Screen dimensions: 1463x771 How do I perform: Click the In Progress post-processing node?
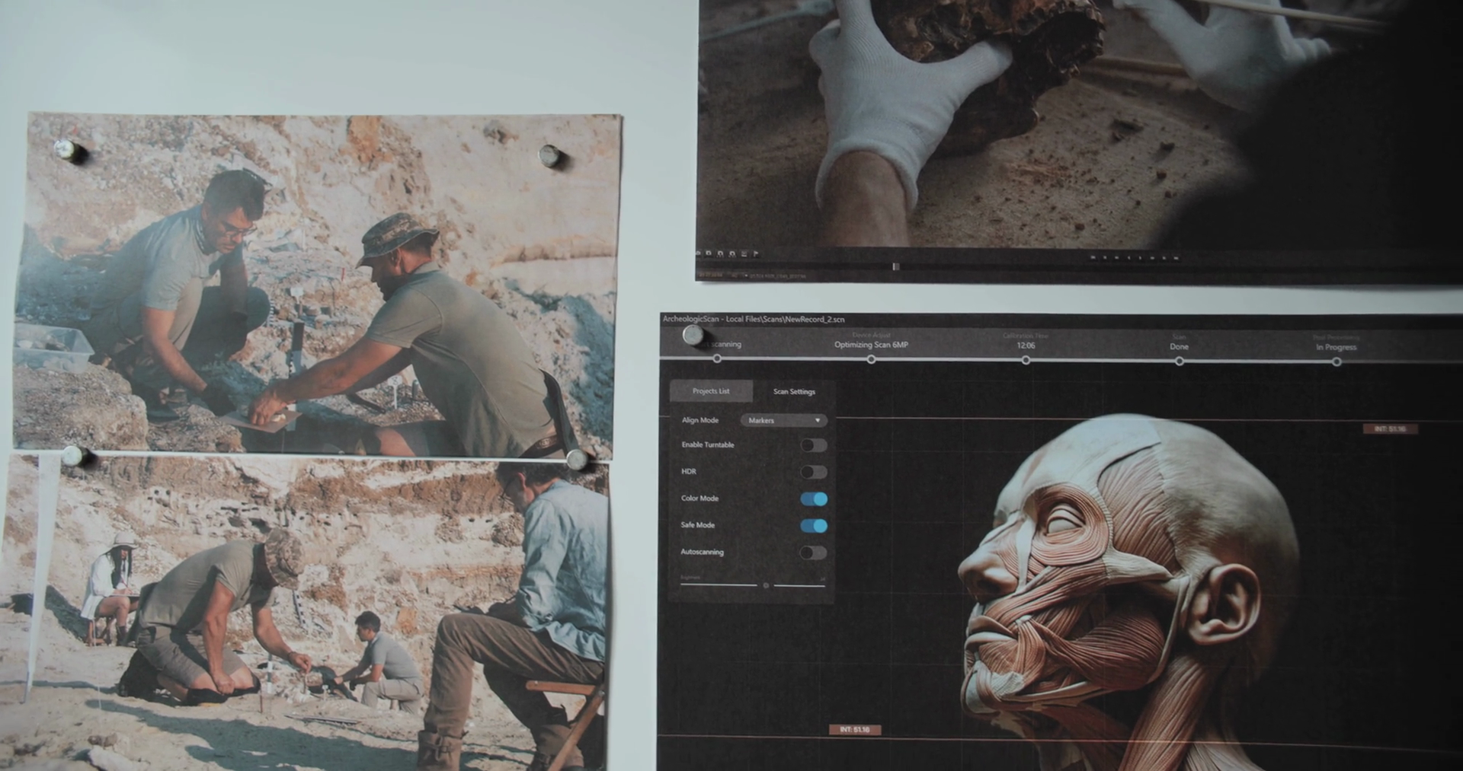[x=1337, y=362]
